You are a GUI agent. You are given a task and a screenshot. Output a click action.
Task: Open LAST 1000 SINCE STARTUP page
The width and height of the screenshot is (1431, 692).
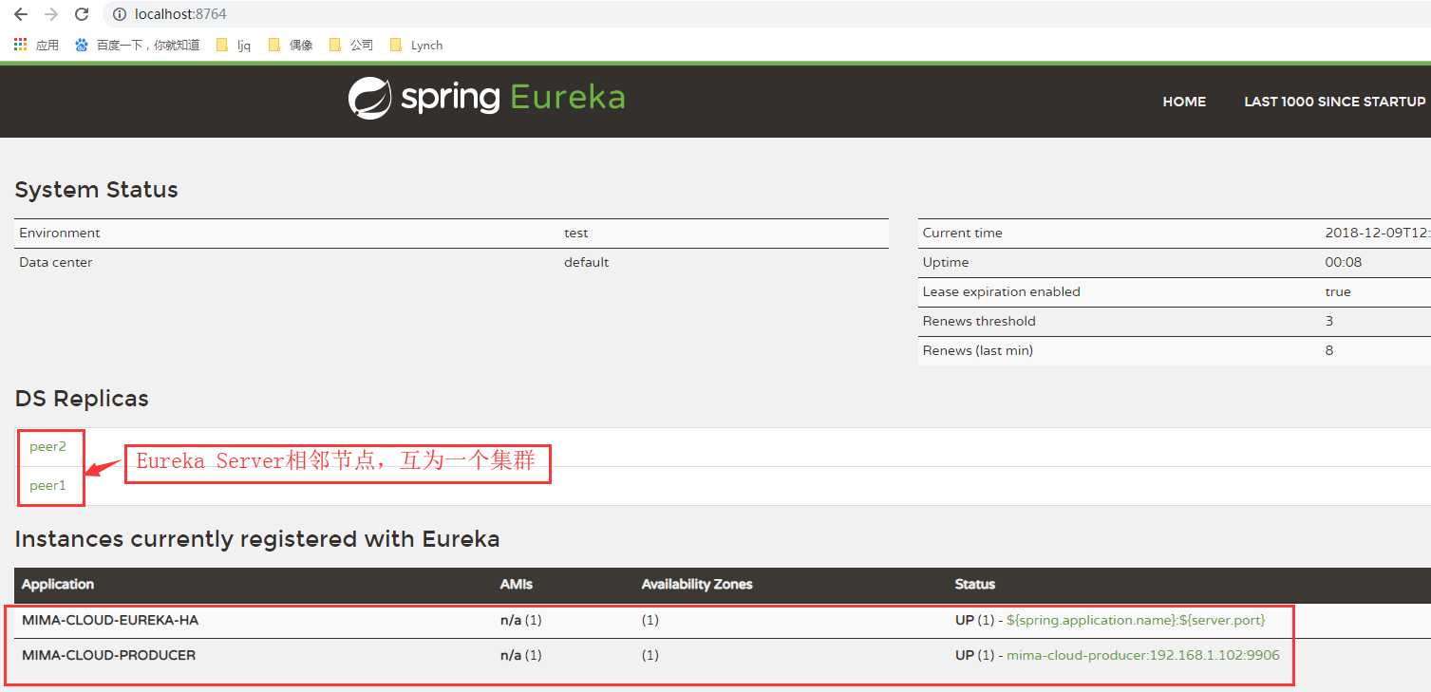(x=1335, y=102)
